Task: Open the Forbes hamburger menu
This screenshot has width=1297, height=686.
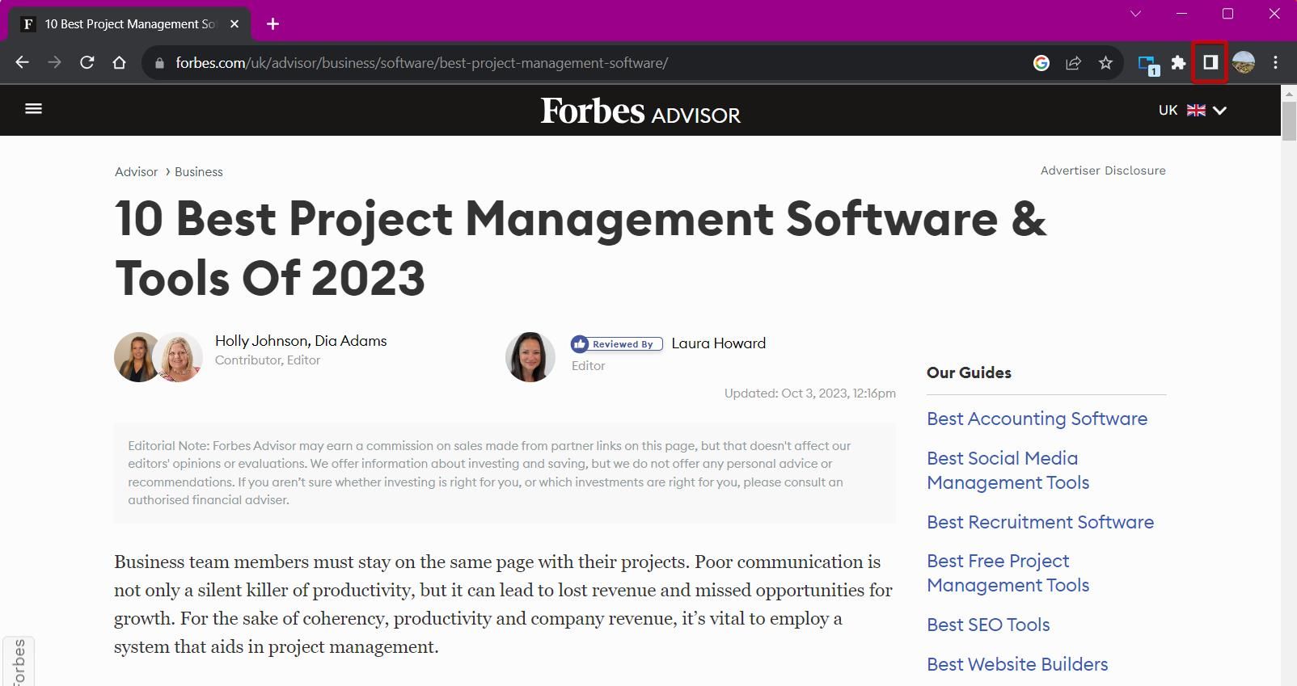Action: click(33, 108)
